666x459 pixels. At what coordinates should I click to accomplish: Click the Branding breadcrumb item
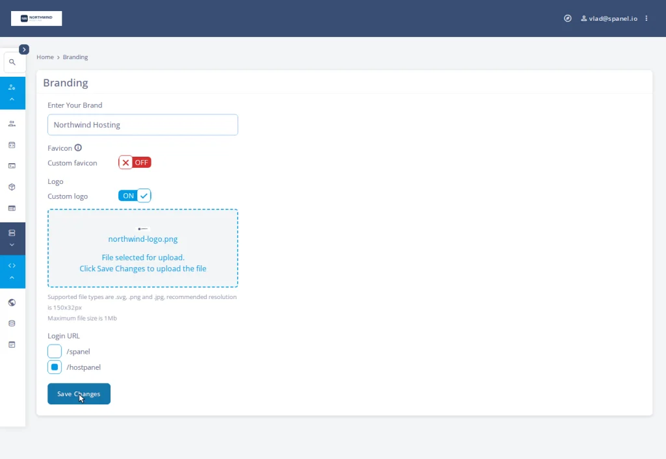[75, 57]
